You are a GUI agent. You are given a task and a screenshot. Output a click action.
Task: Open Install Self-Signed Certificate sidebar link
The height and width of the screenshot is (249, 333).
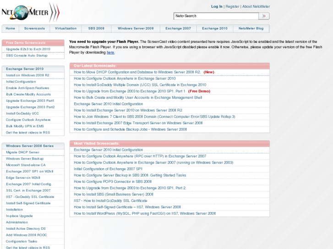[28, 203]
